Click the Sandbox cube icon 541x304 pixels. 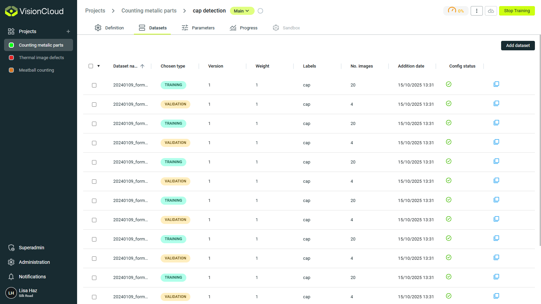pos(276,28)
